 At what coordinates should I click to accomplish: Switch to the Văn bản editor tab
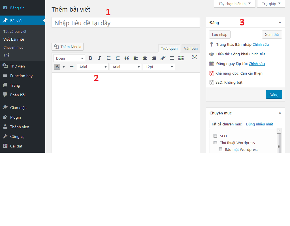[191, 49]
